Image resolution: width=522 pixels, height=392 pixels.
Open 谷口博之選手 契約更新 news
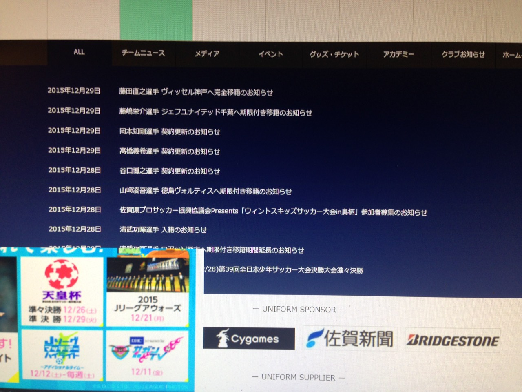click(x=170, y=171)
